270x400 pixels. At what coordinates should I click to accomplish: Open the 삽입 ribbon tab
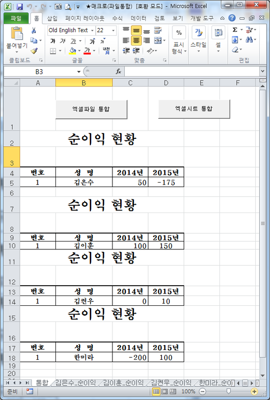point(52,18)
